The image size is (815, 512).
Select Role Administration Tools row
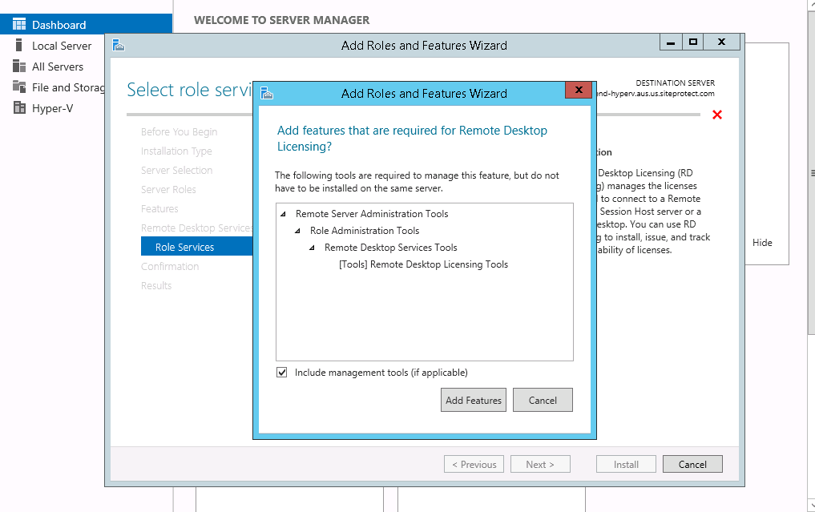tap(365, 231)
